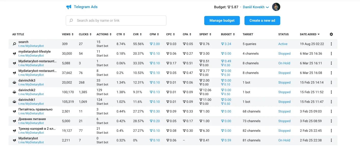This screenshot has height=157, width=360.
Task: Open the daivinchik1 ad title
Action: point(27,100)
